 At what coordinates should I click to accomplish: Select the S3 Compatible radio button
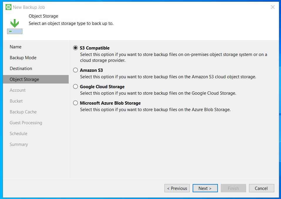pos(75,48)
